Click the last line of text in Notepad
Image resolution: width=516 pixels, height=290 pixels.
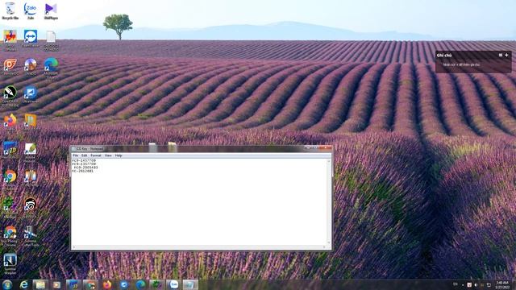coord(82,171)
